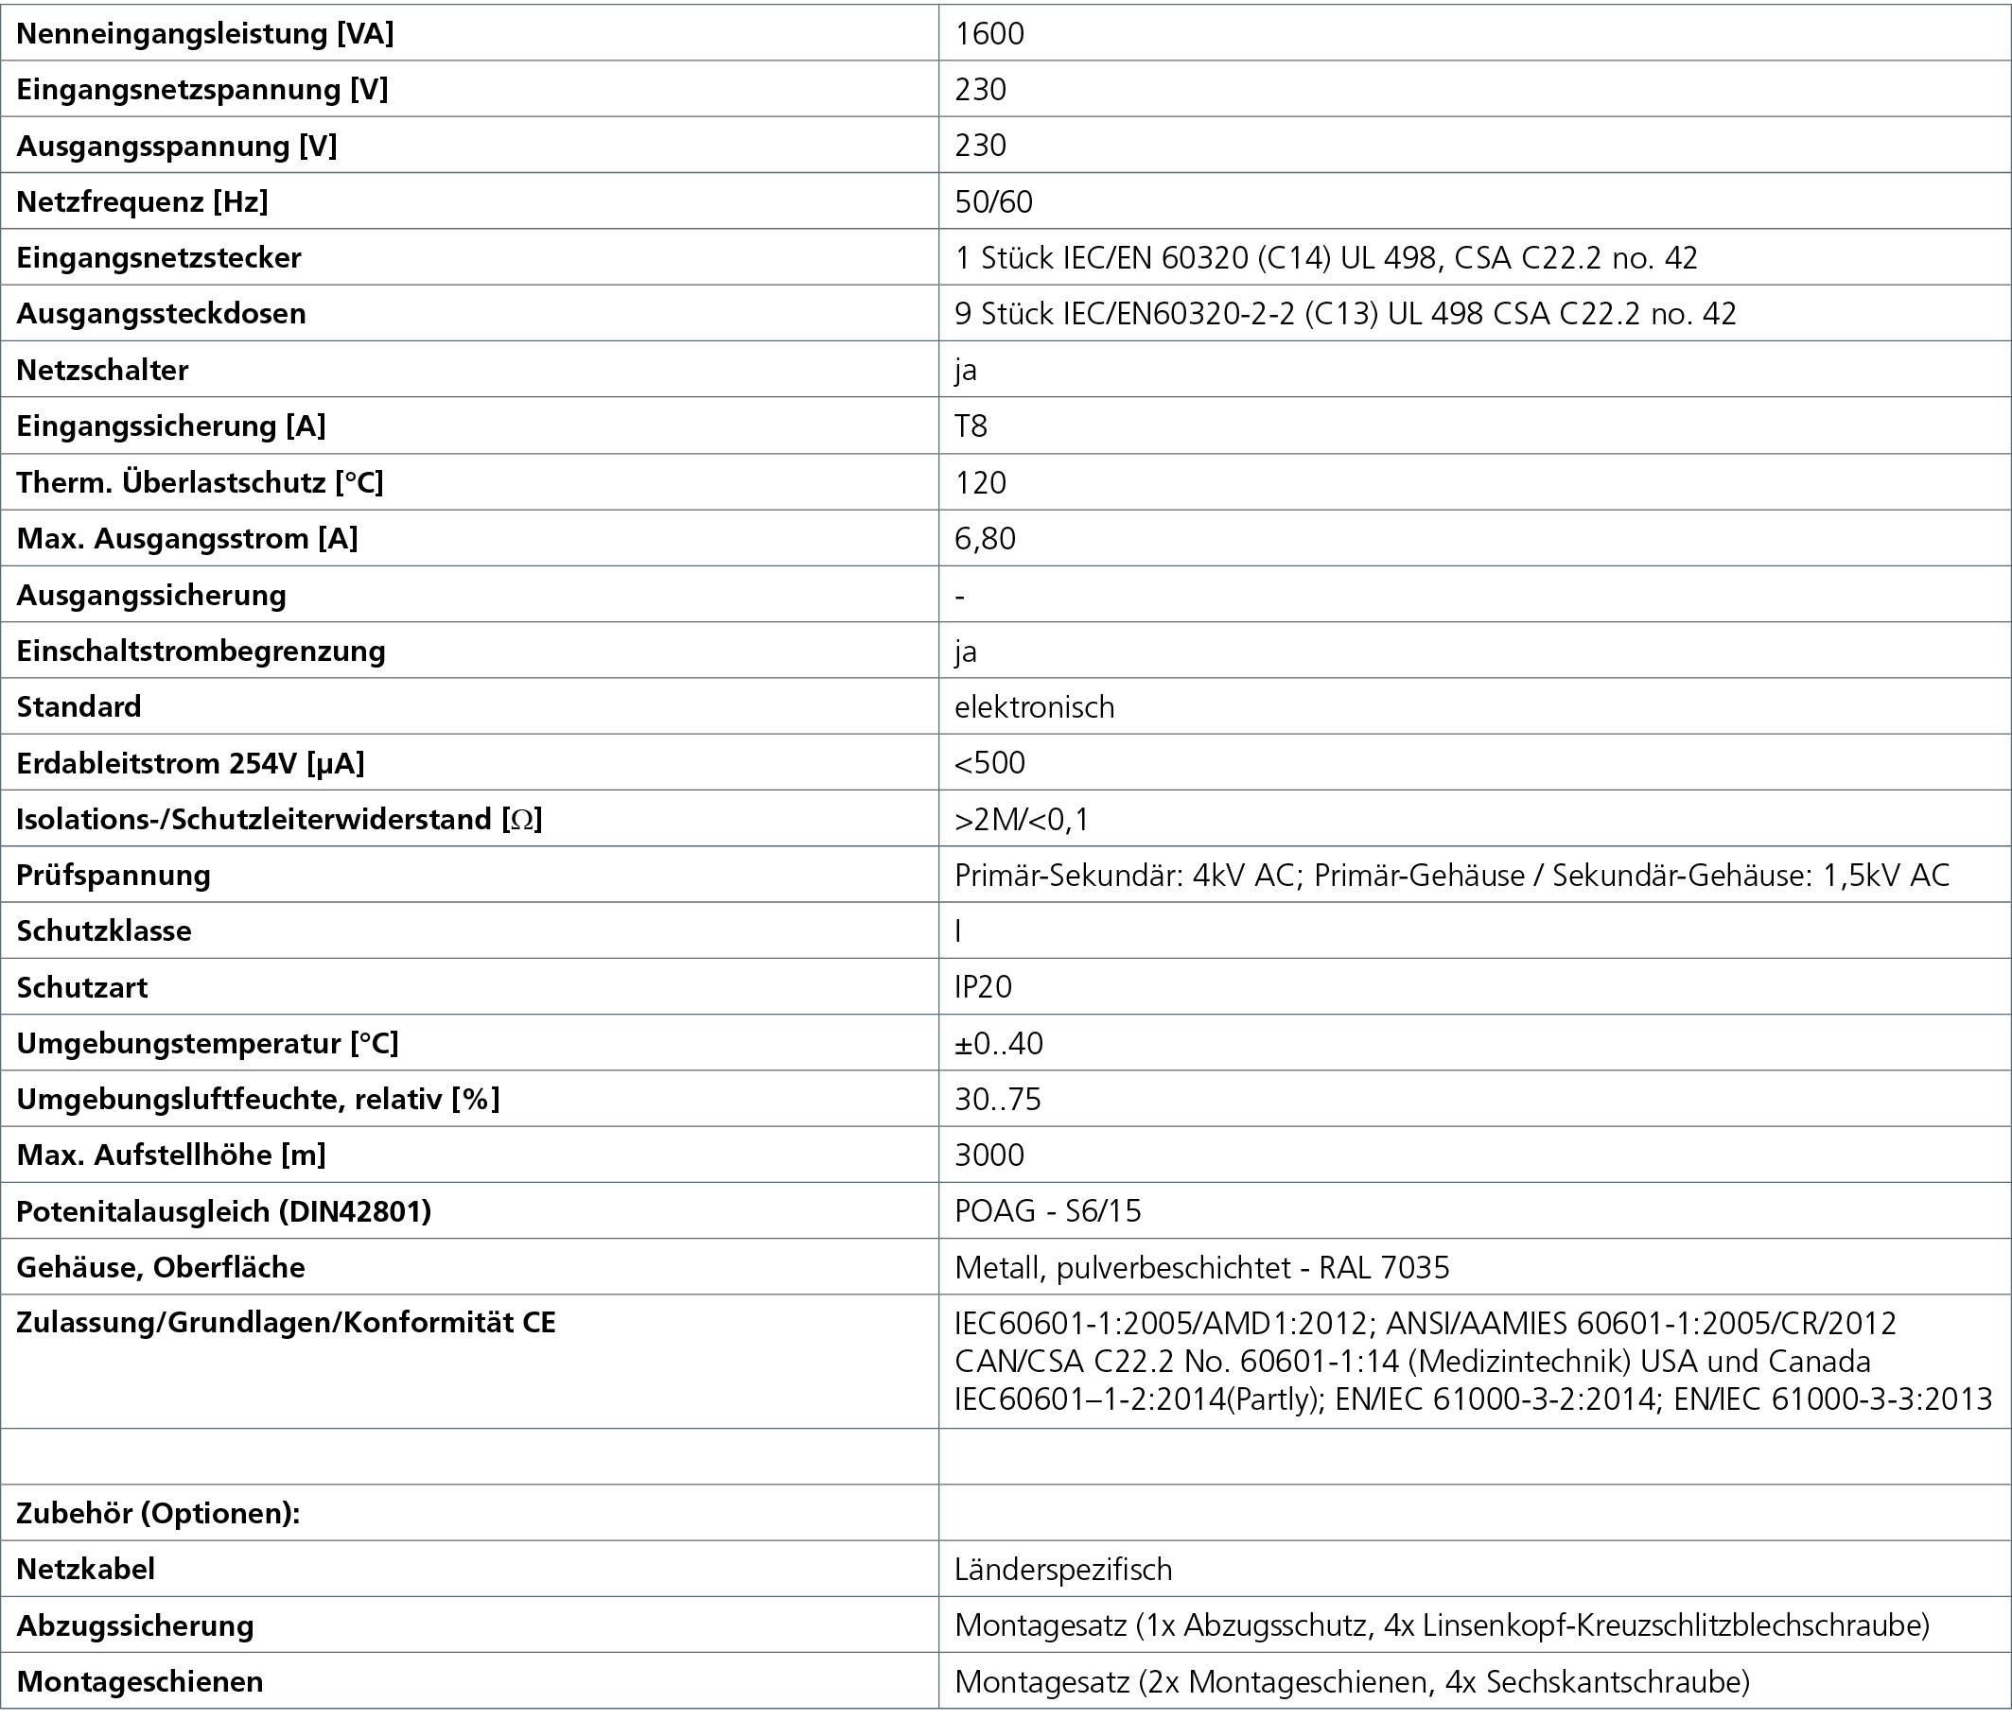Select the value 'Länderspezifisch'
Image resolution: width=2012 pixels, height=1720 pixels.
1063,1570
